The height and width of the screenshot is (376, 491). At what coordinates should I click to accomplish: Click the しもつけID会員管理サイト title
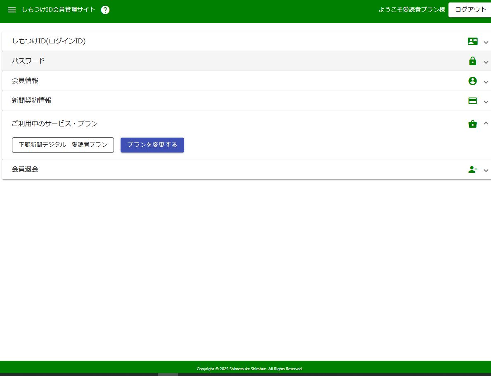point(58,10)
